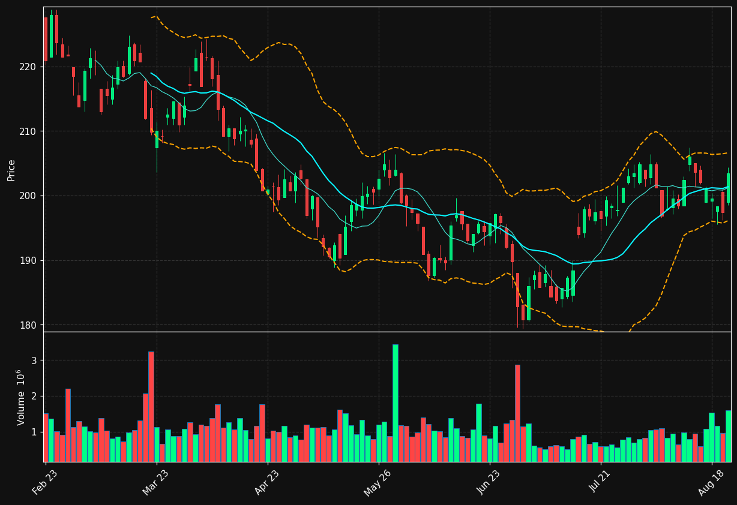Click the 220 price axis value

point(28,67)
